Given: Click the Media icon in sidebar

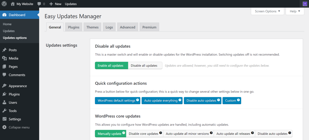Looking at the screenshot, I should (4, 58).
